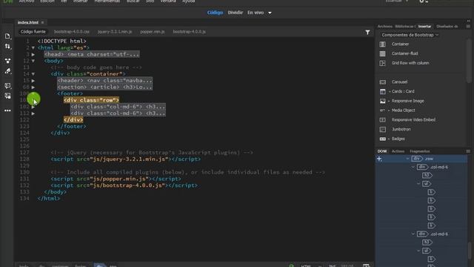Open the view mode dropdown arrow beside En vivo
Screen dimensions: 474x267
[x=270, y=13]
